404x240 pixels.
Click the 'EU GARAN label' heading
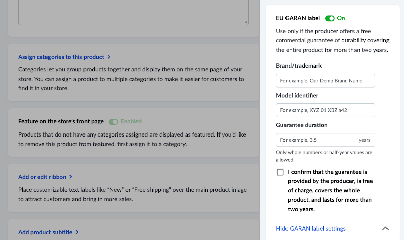click(x=298, y=18)
